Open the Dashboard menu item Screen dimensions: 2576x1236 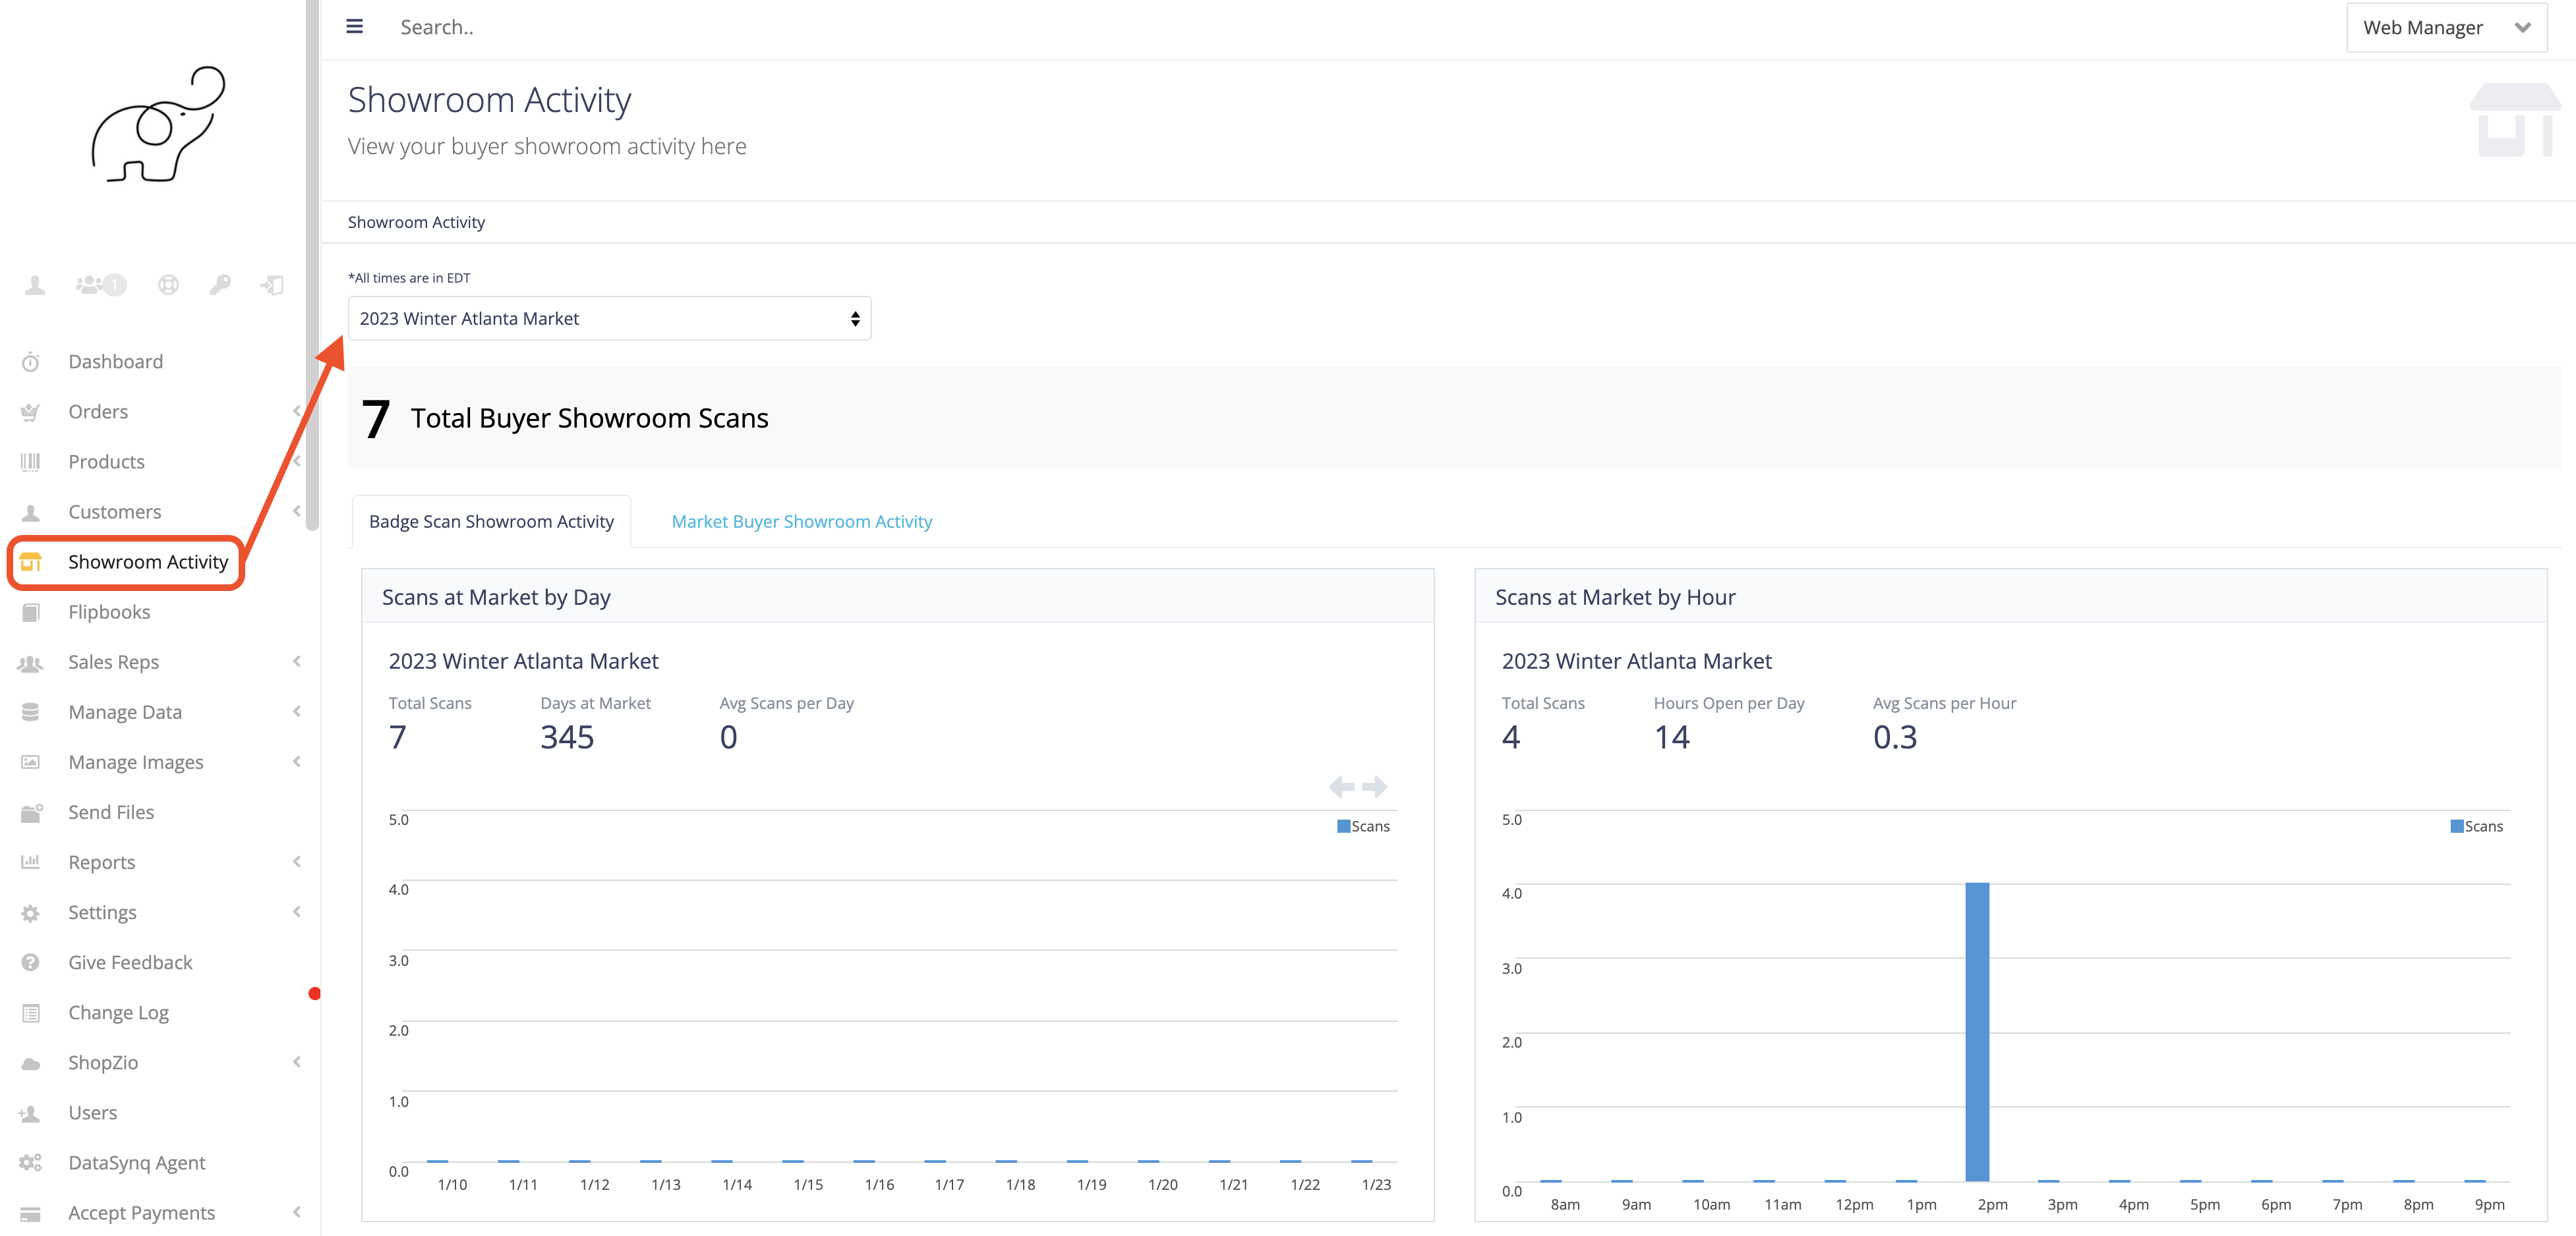[x=116, y=362]
